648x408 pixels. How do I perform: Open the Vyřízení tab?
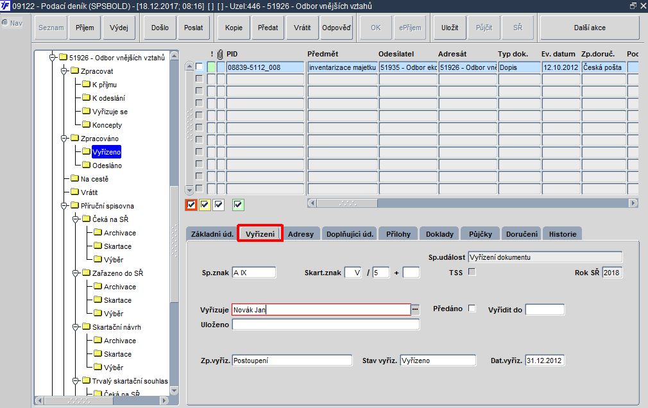260,234
